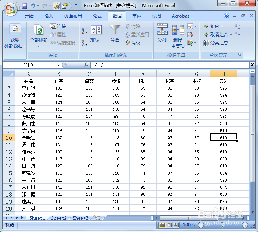Undo the last action
The height and width of the screenshot is (232, 258).
[x=33, y=6]
